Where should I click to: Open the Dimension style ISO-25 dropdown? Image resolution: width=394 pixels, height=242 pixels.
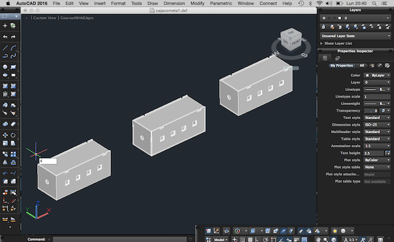pyautogui.click(x=377, y=125)
